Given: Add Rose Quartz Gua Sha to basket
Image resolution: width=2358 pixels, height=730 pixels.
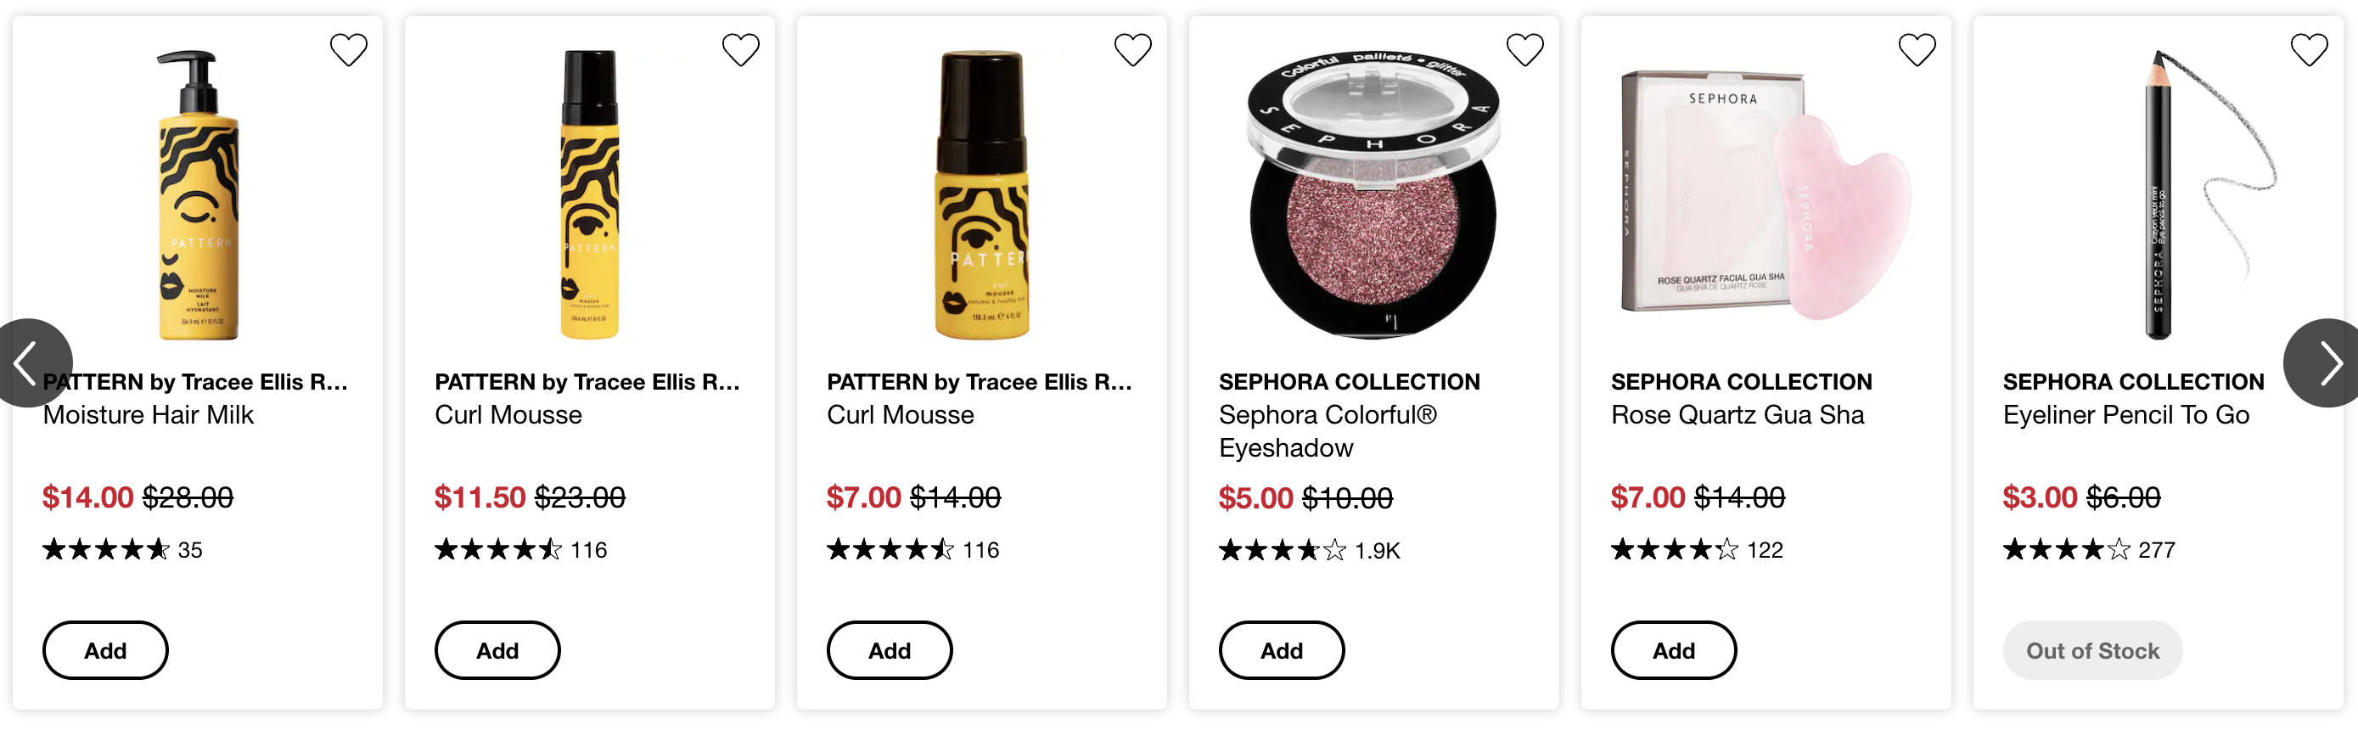Looking at the screenshot, I should pos(1673,650).
